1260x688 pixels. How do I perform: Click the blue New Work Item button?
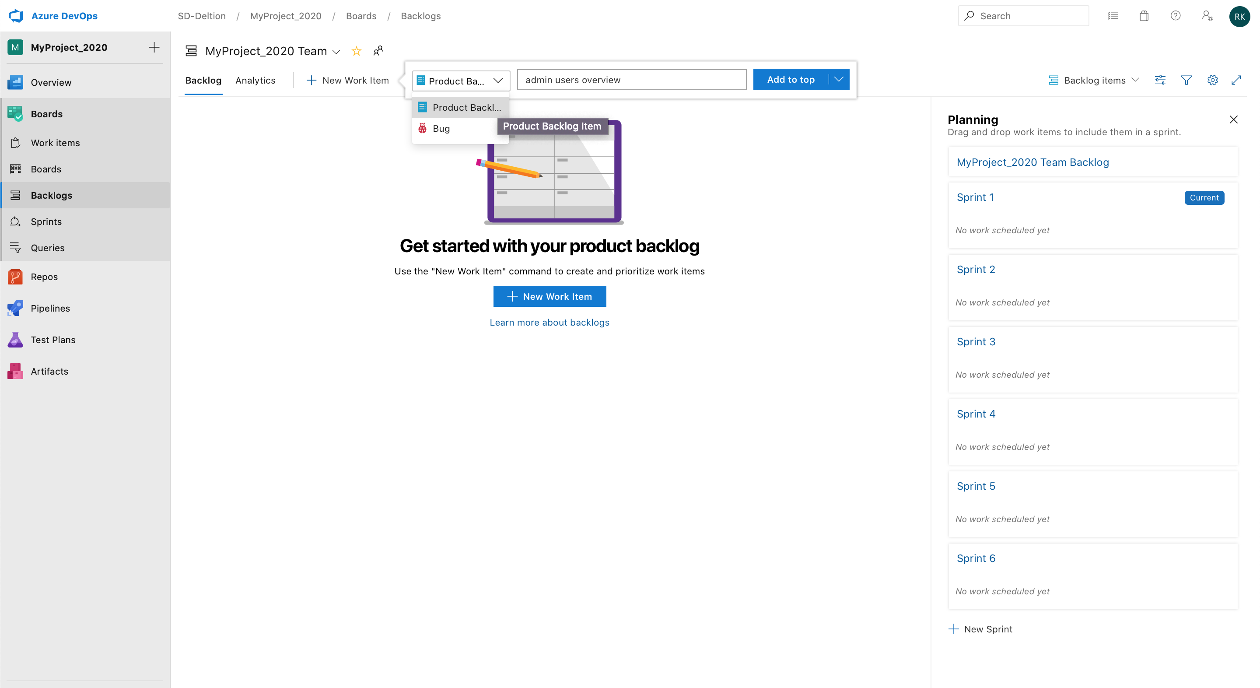[549, 296]
